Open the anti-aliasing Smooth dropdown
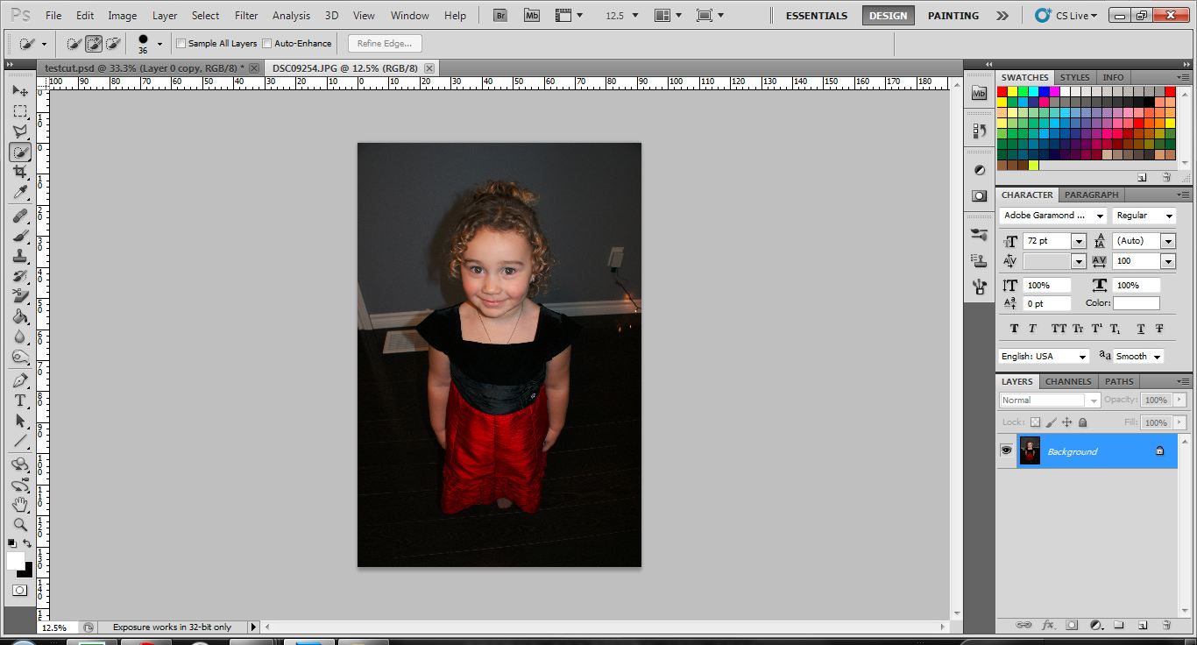 tap(1157, 356)
